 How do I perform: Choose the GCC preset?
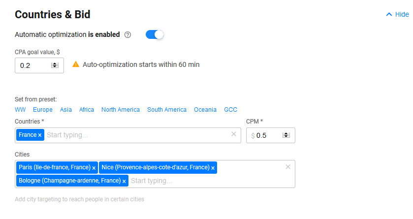coord(230,110)
